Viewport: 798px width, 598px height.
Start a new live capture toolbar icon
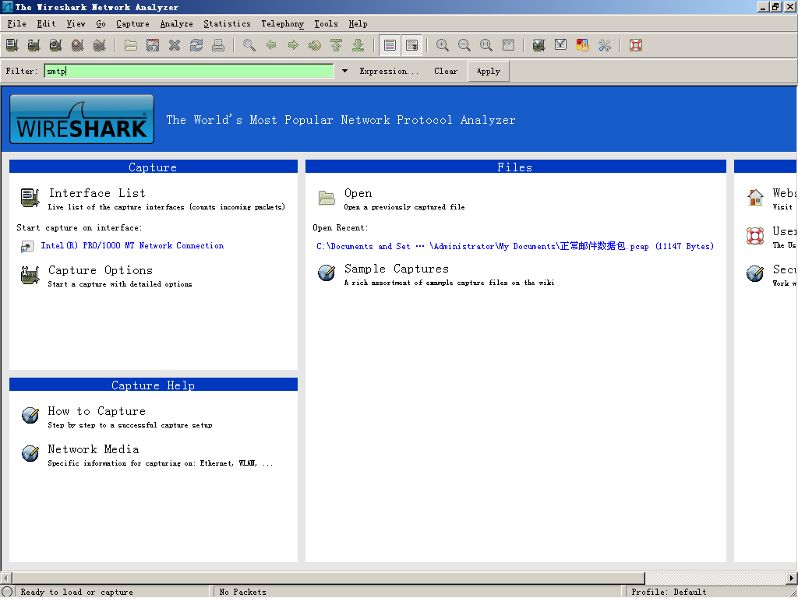[56, 45]
